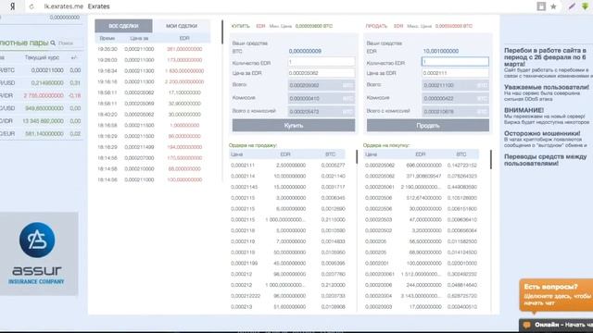Click sell order priced 0,0002111
Screen dimensions: 593x333
tap(287, 166)
